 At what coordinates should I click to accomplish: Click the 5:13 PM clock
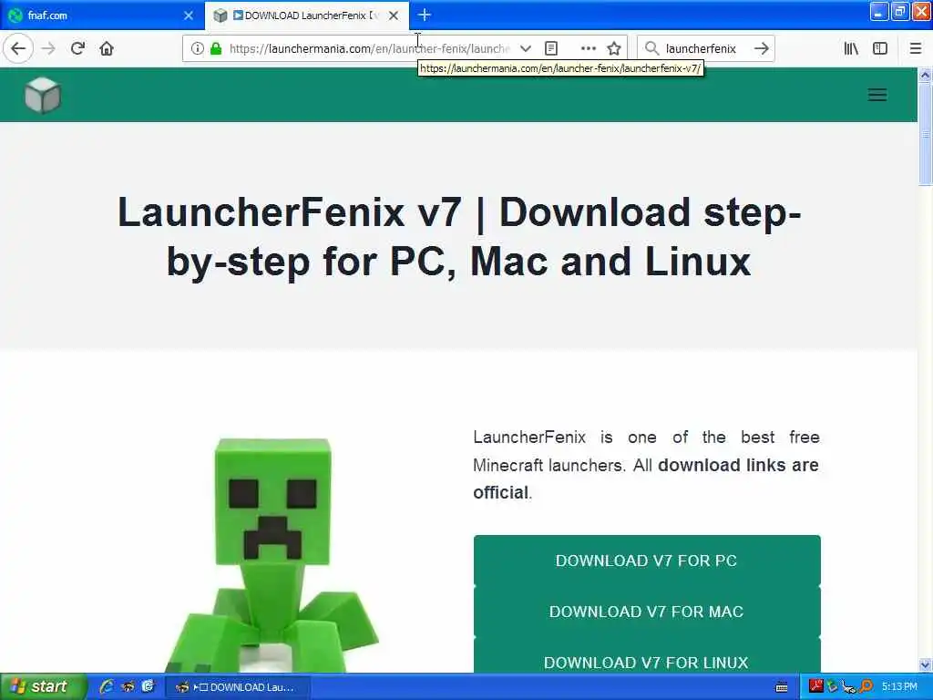coord(899,686)
